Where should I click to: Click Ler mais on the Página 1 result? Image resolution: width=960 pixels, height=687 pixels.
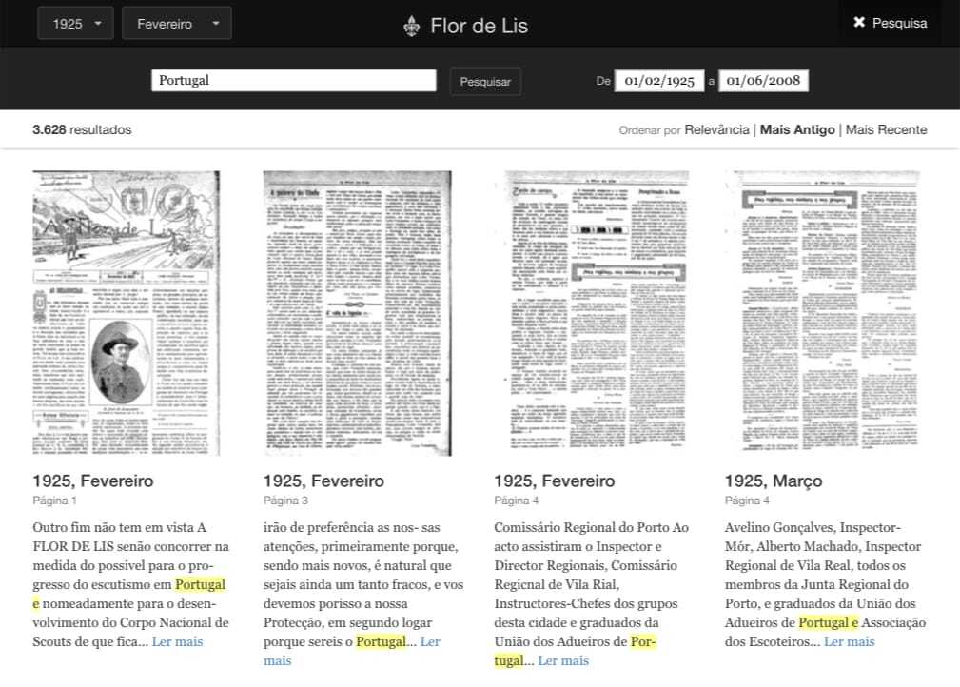click(177, 641)
